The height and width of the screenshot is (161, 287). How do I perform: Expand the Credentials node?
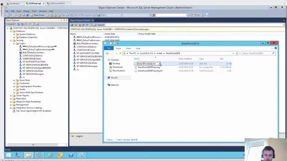14,84
